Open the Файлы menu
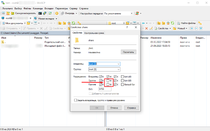This screenshot has width=210, height=131. coord(27,8)
